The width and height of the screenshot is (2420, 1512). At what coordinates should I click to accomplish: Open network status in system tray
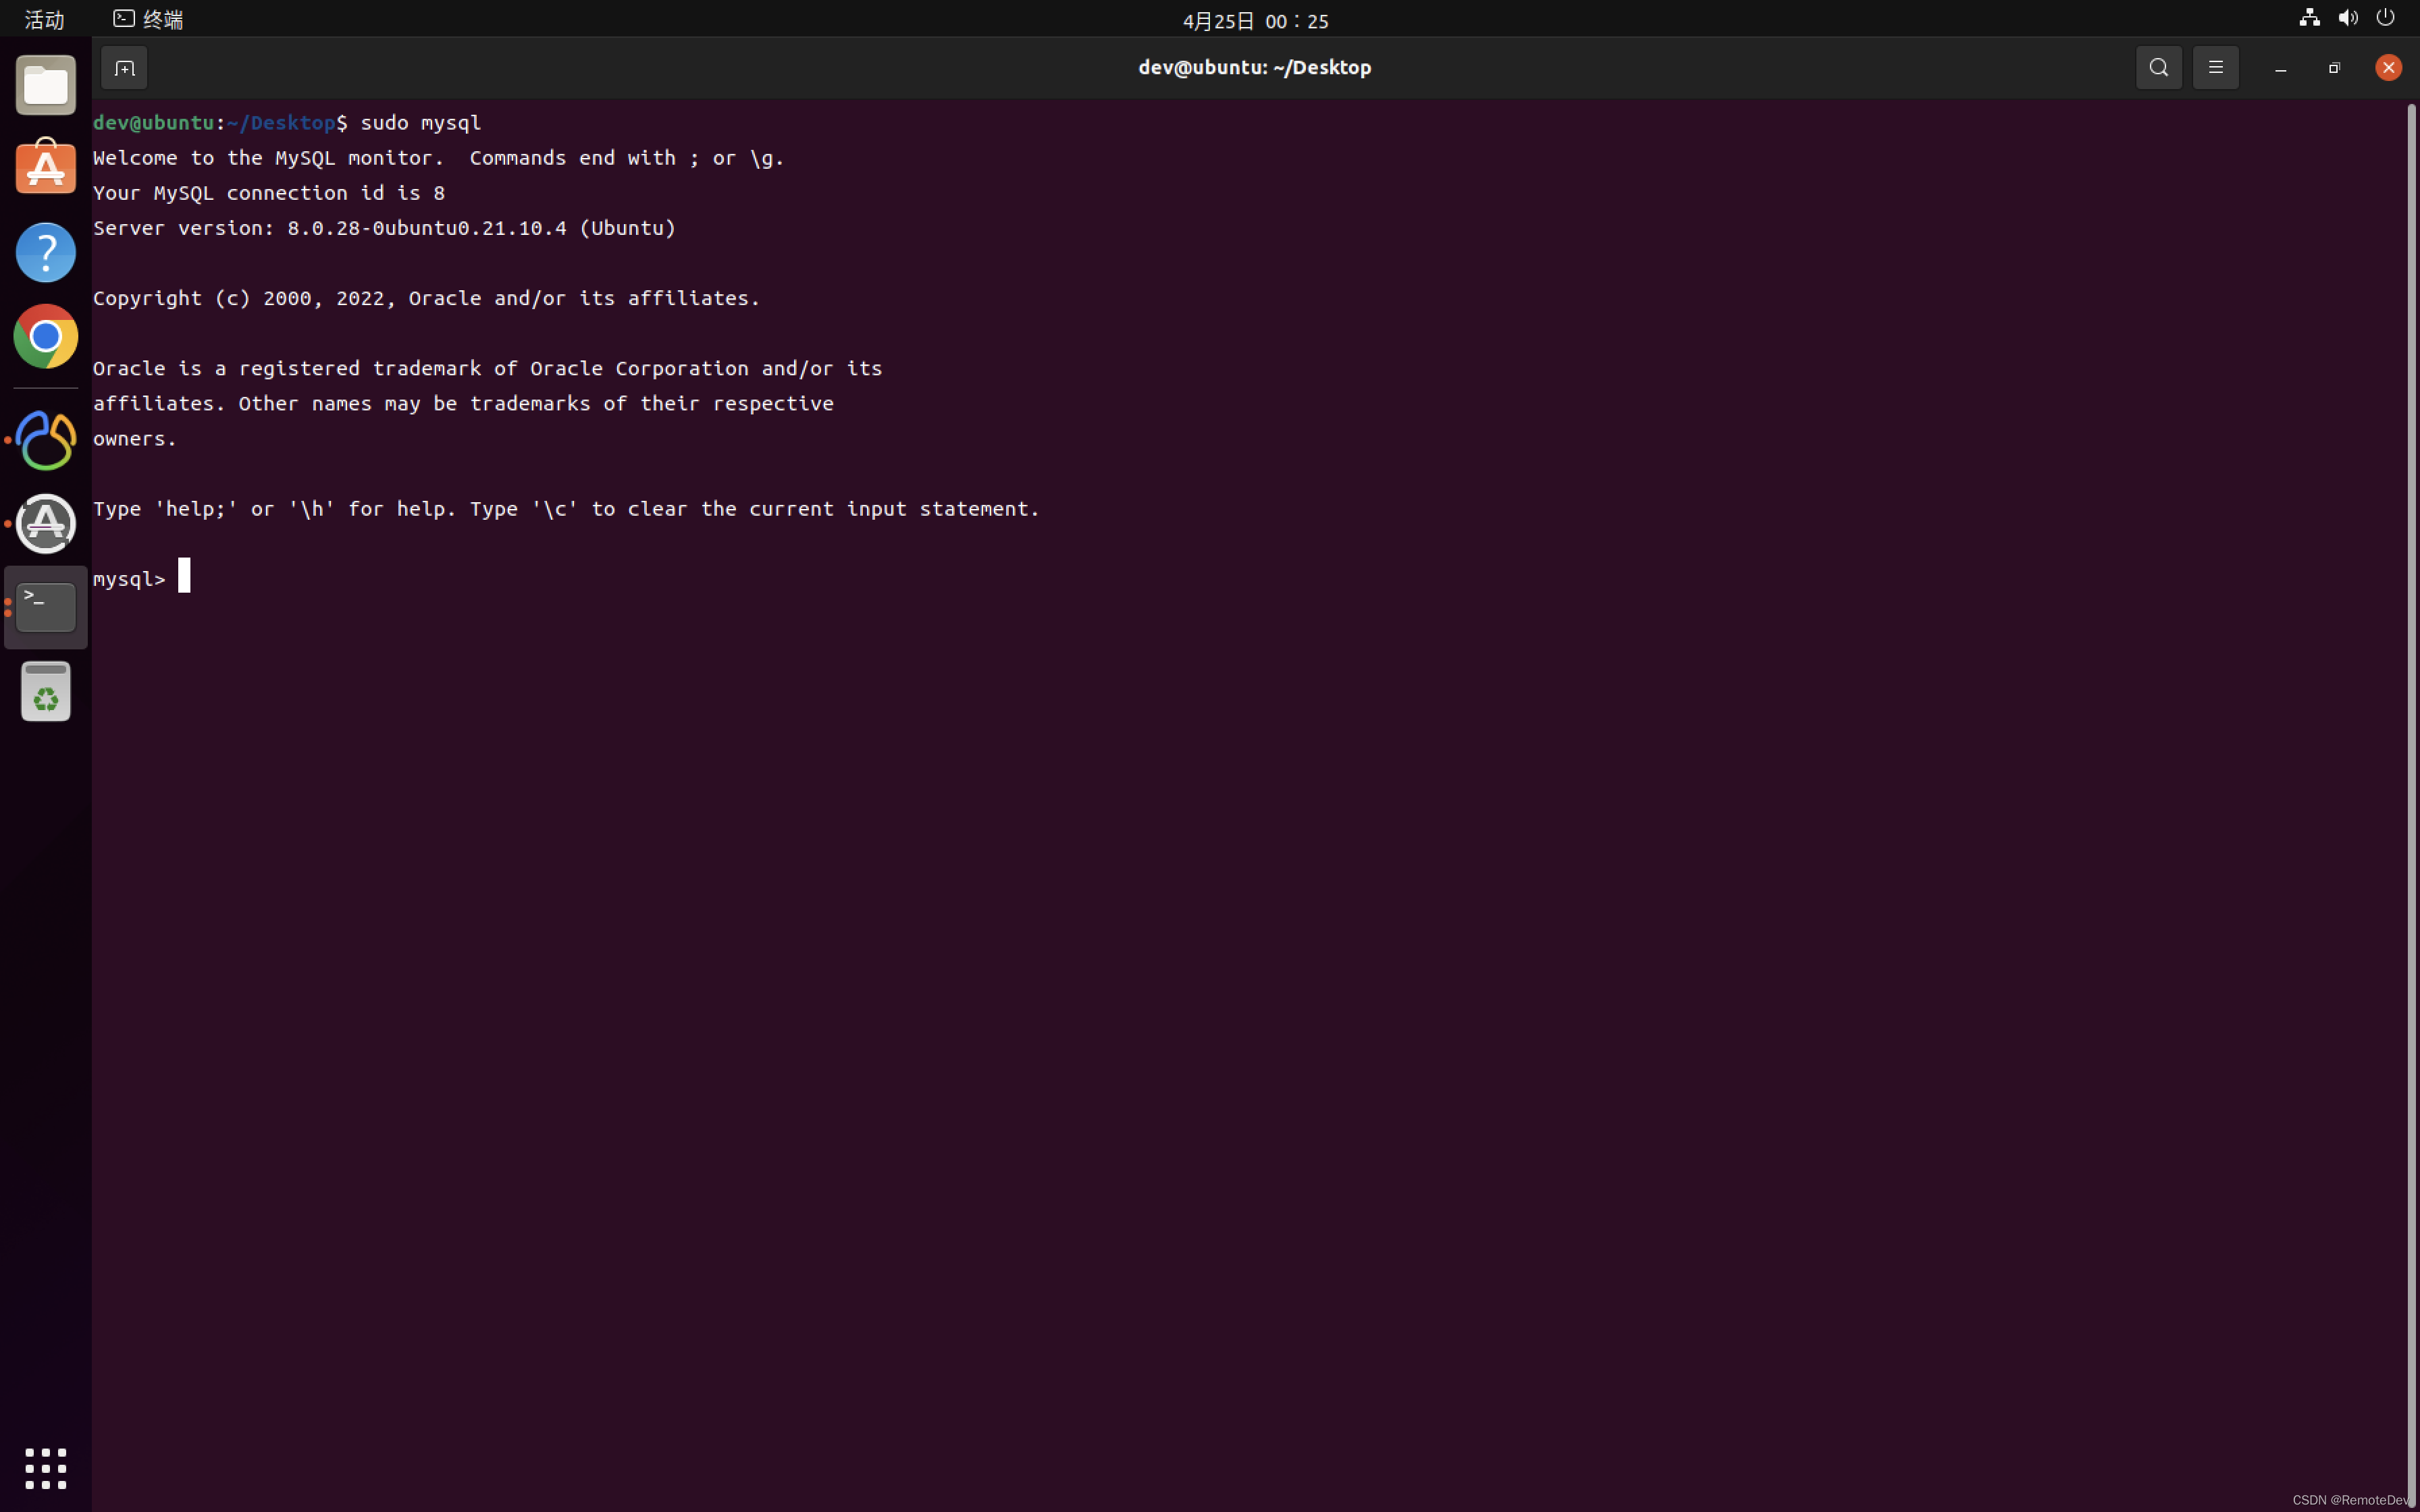point(2309,18)
